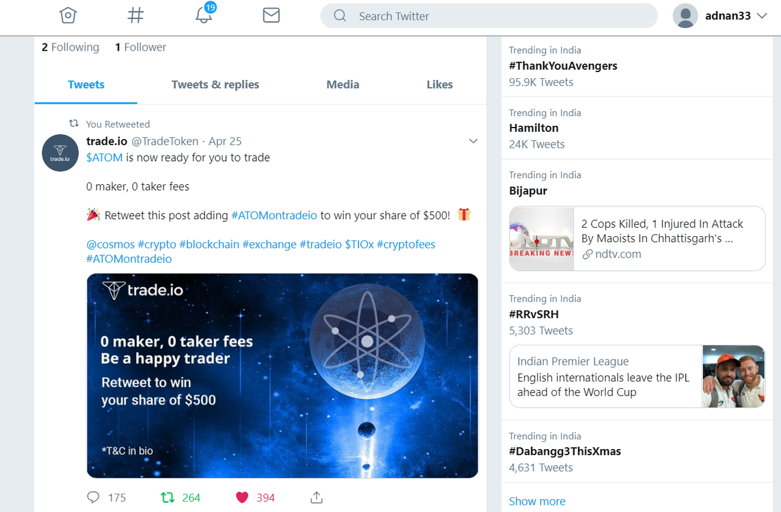
Task: Click the 0 maker, 0 taker fees text
Action: click(x=138, y=187)
